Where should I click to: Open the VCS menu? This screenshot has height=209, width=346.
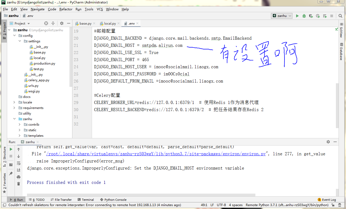(100, 9)
